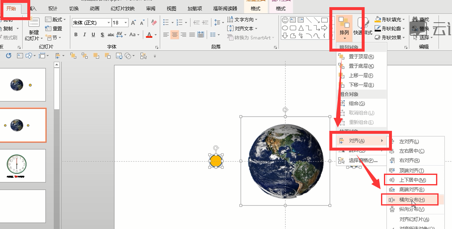The image size is (452, 229).
Task: Pick the right arrow shape
Action: (325, 28)
